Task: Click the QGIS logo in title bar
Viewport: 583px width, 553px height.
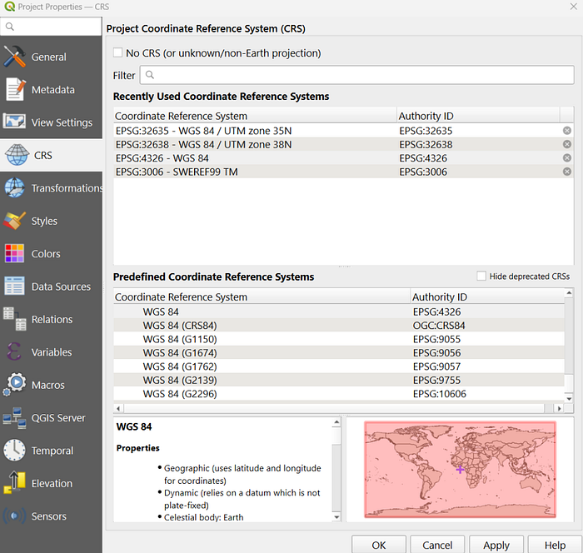Action: 9,7
